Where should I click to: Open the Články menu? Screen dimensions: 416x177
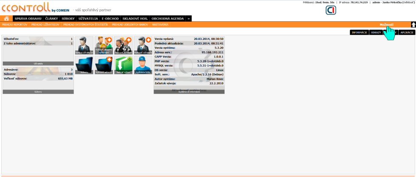click(x=51, y=19)
